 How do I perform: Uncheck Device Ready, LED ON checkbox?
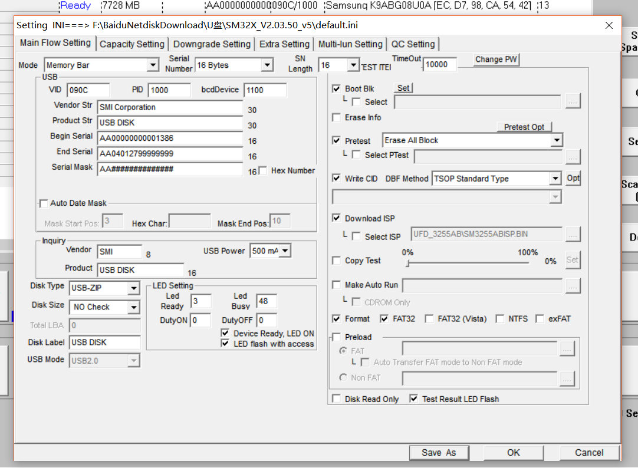225,333
